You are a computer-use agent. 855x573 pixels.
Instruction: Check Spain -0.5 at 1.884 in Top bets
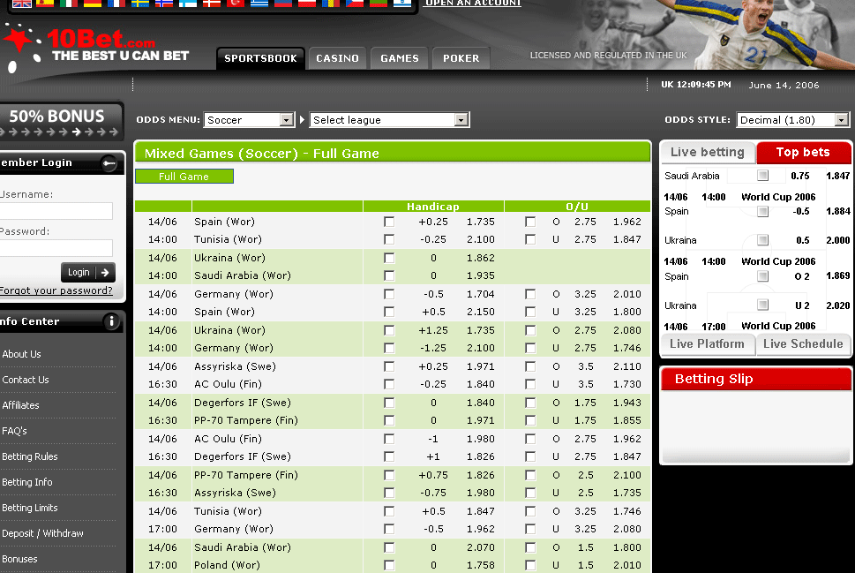(x=763, y=211)
